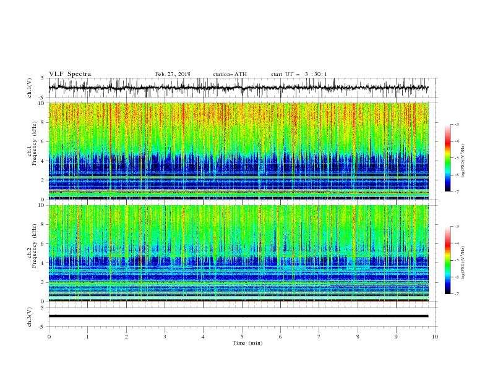Click the "4" kHz tick on ch.1 frequency axis
The height and width of the screenshot is (378, 490).
click(x=44, y=161)
